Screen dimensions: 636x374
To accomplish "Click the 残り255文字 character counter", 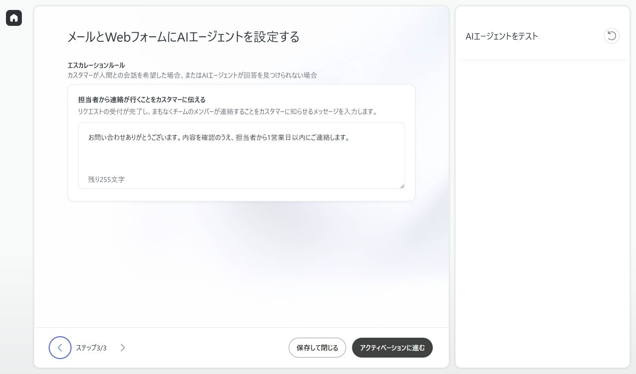I will 106,180.
